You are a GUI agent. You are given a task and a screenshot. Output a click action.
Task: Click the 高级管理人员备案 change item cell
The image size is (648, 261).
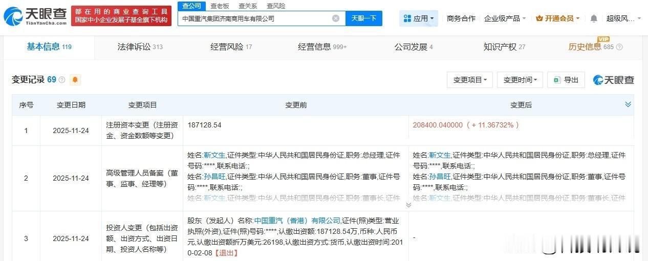pyautogui.click(x=142, y=178)
